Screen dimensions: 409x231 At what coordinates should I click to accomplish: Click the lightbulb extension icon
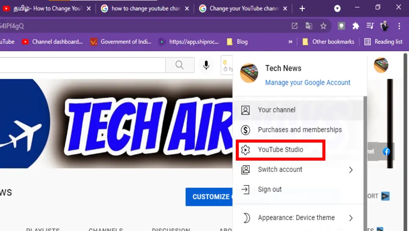pos(341,26)
